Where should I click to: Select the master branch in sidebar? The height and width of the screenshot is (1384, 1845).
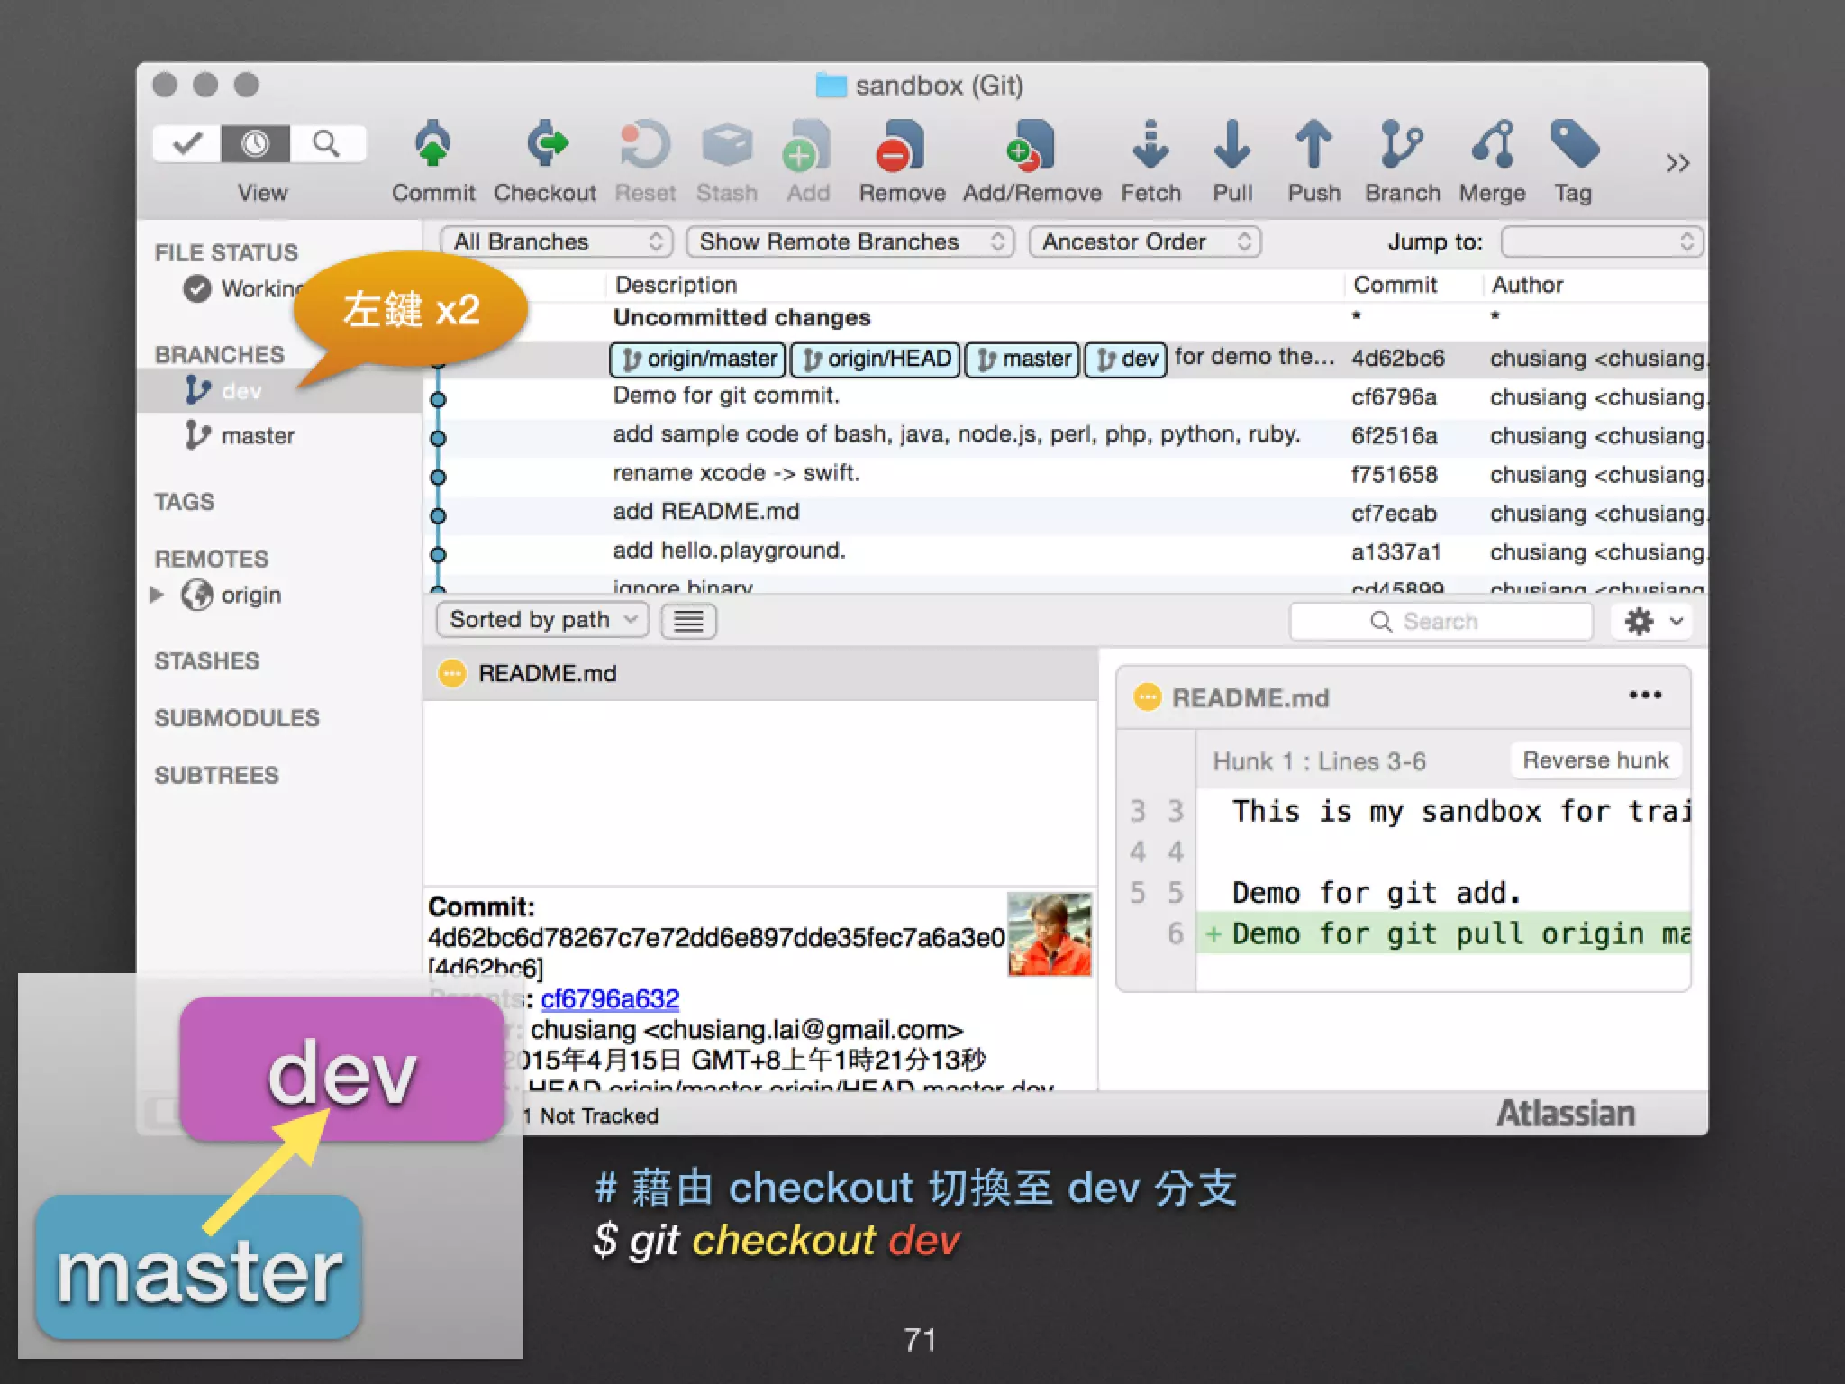pyautogui.click(x=258, y=436)
